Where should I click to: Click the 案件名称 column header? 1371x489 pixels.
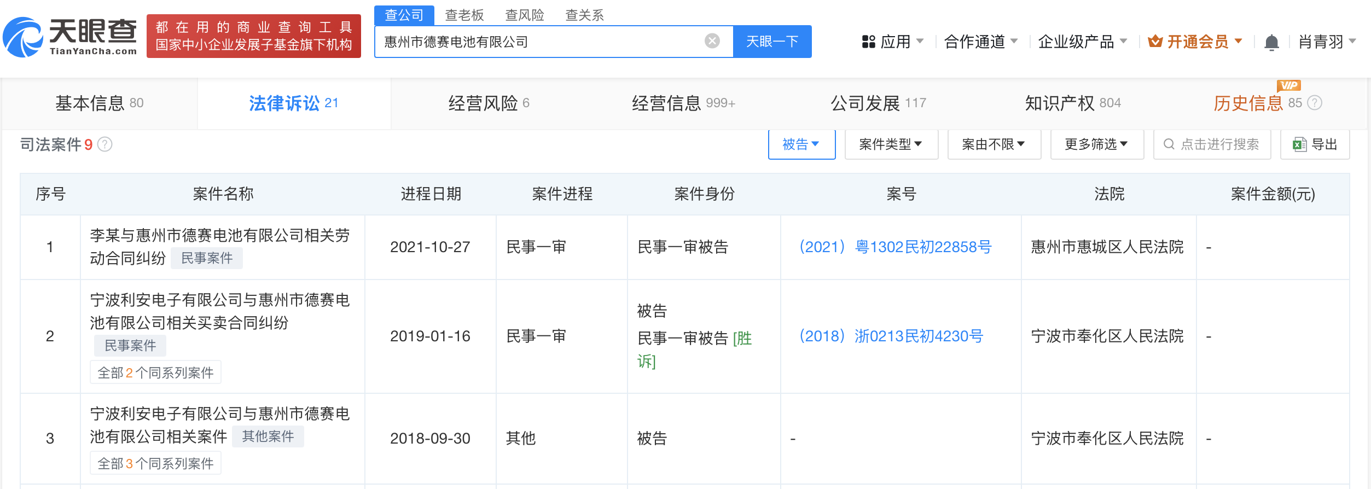[x=223, y=194]
